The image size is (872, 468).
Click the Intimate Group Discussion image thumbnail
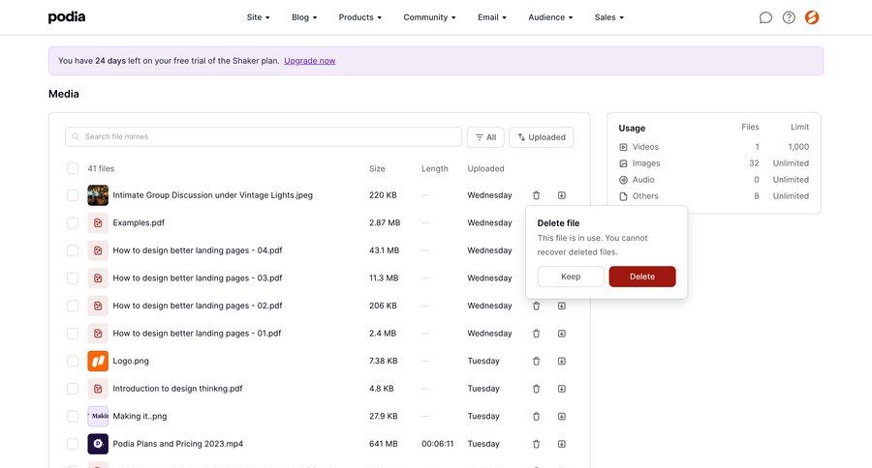coord(98,195)
